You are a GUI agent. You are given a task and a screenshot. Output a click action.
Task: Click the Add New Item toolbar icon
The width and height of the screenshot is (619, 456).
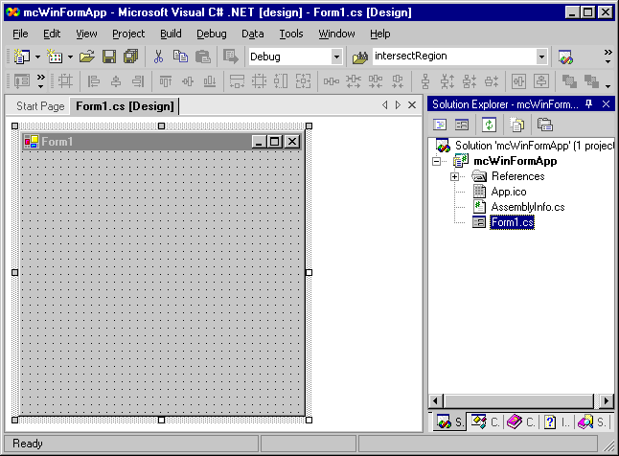[55, 57]
